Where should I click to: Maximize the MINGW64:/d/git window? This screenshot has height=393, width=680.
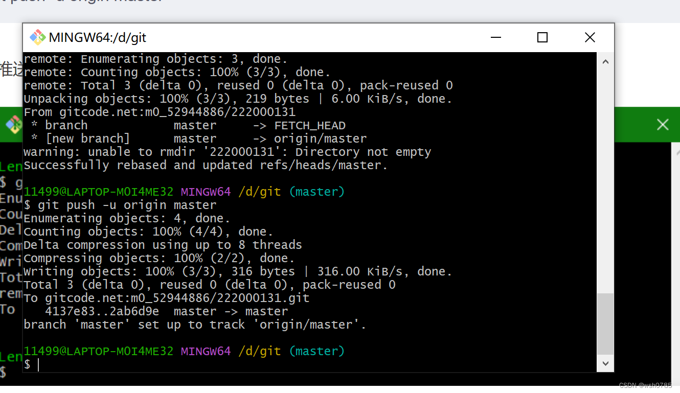tap(542, 37)
